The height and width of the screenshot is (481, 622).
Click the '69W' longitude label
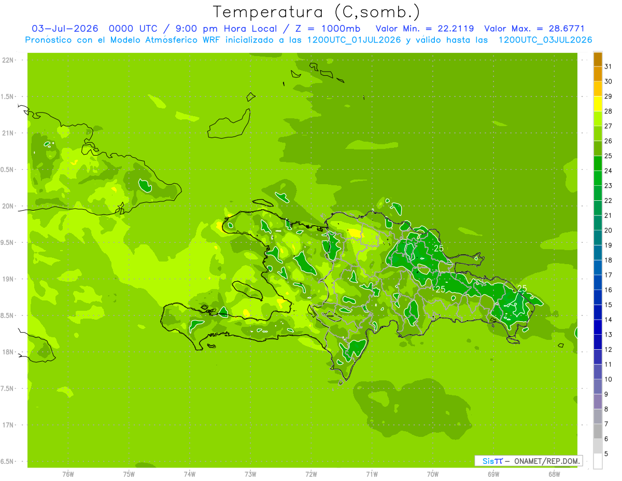[x=493, y=474]
